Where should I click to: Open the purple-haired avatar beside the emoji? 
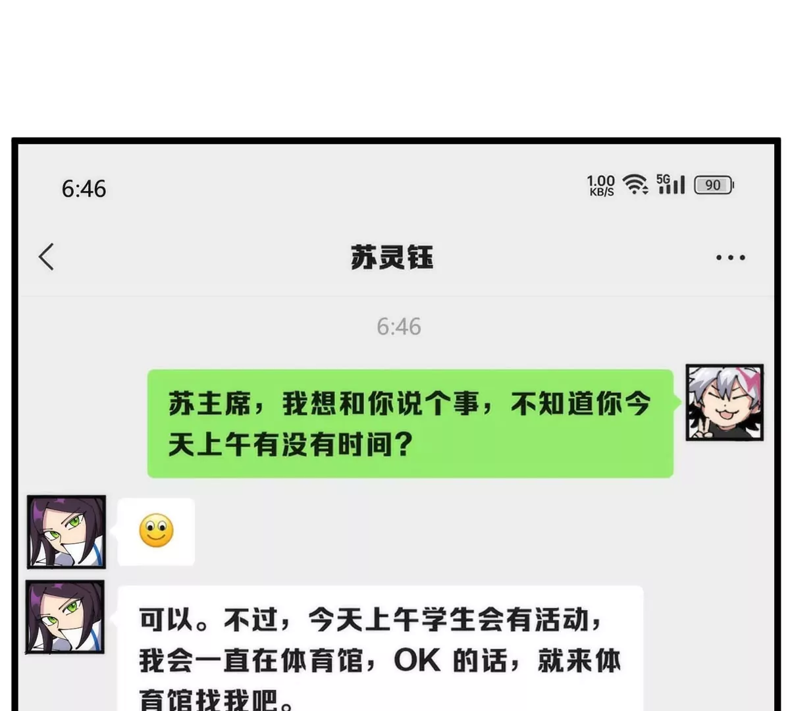(x=66, y=532)
